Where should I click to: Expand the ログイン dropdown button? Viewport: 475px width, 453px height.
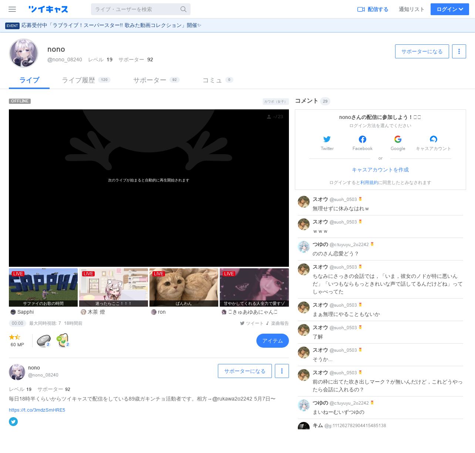[x=450, y=9]
